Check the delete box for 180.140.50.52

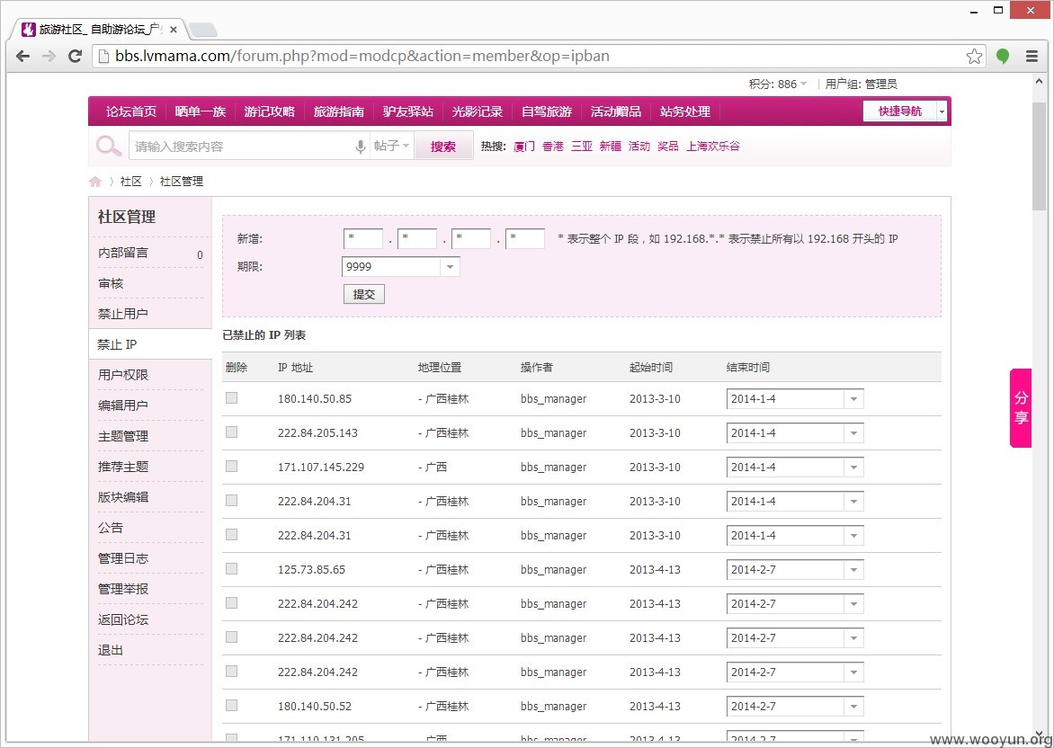pyautogui.click(x=231, y=705)
